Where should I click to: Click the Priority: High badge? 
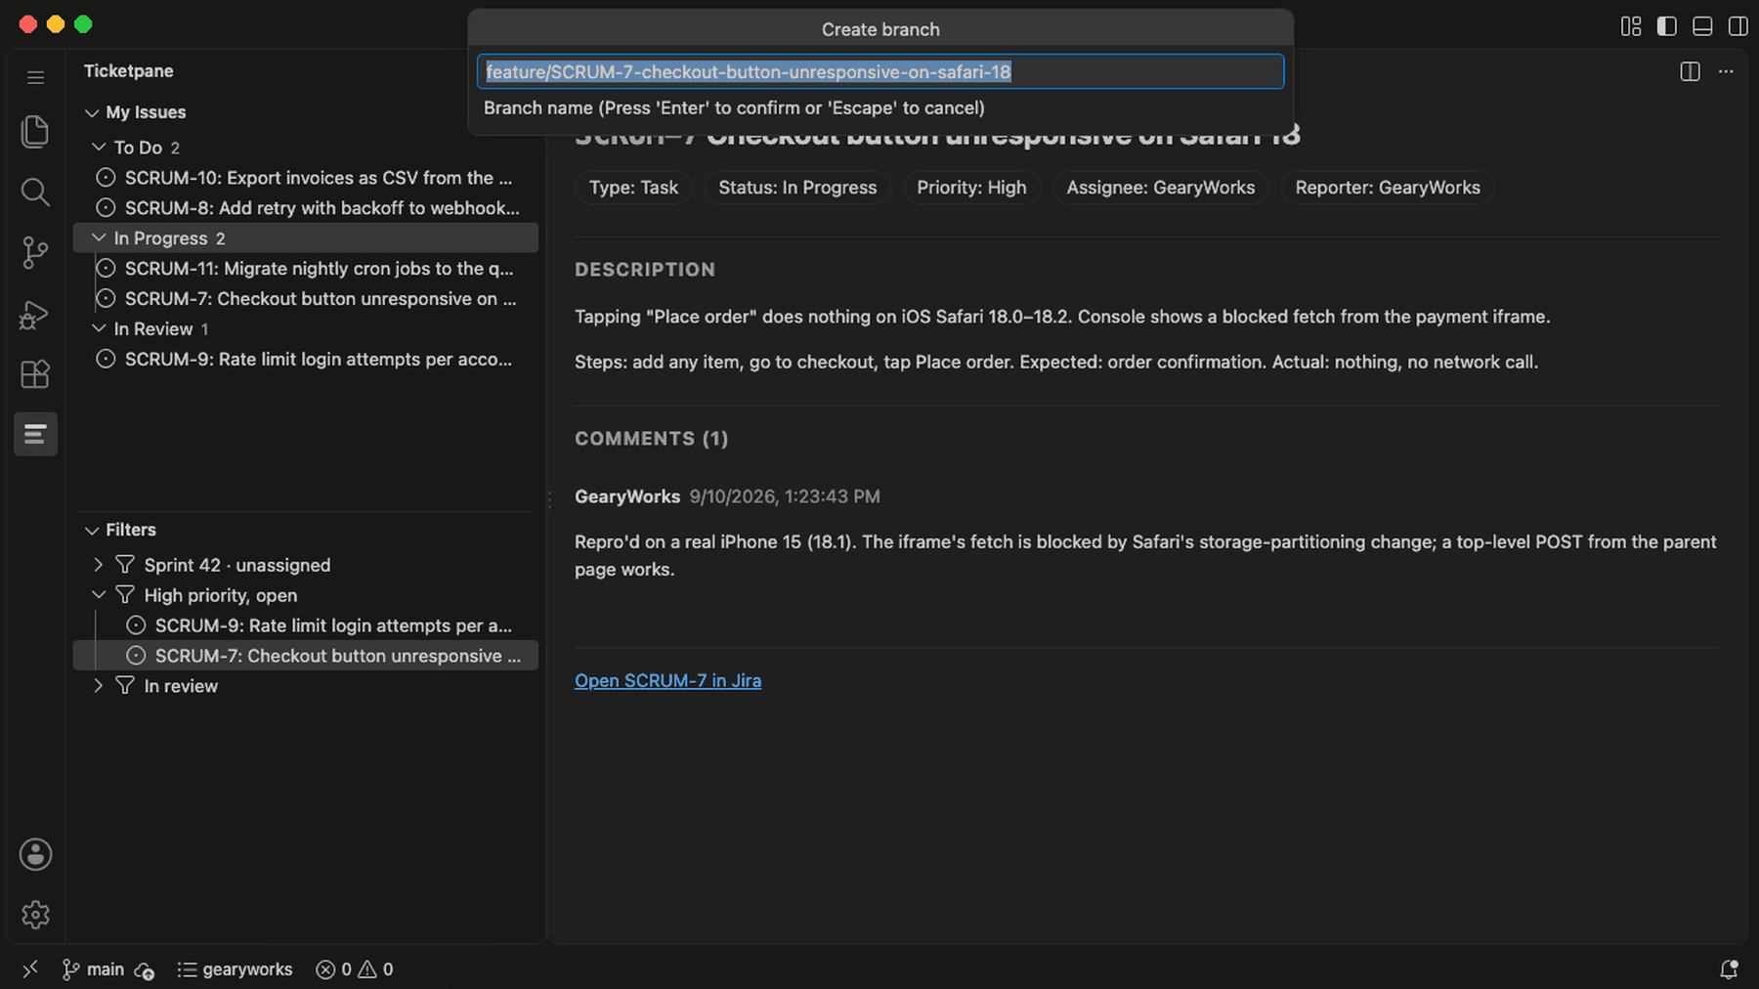coord(971,188)
